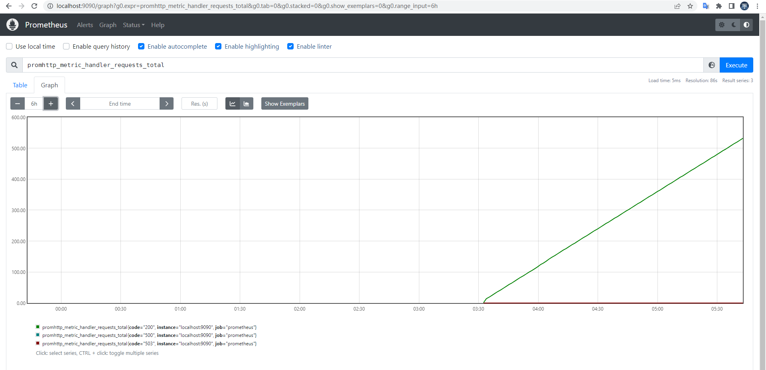Move end time forward
Viewport: 766px width, 370px height.
coord(166,104)
